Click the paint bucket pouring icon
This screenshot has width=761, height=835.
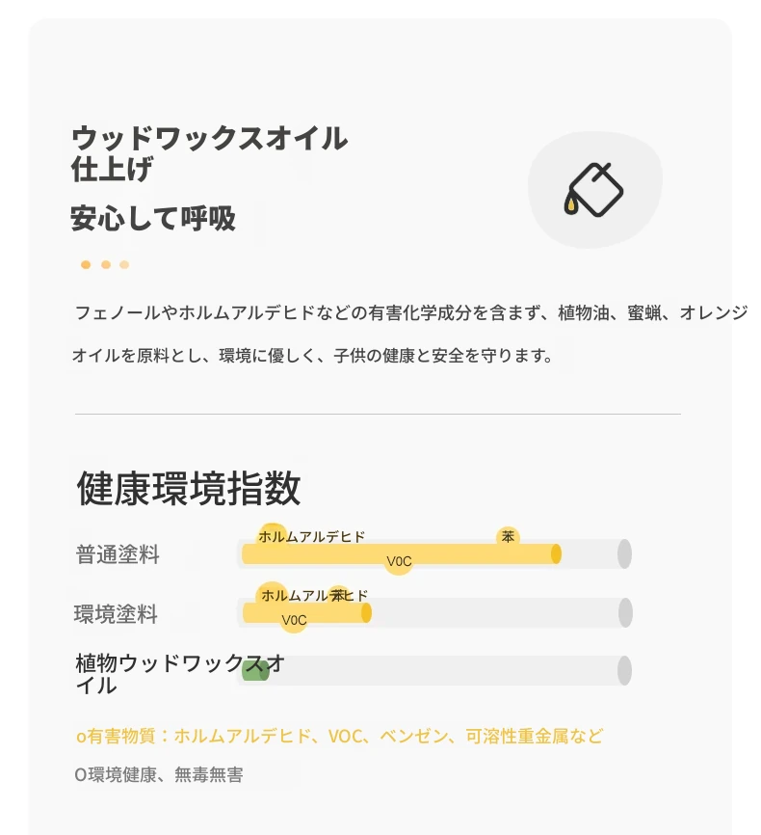click(x=594, y=190)
